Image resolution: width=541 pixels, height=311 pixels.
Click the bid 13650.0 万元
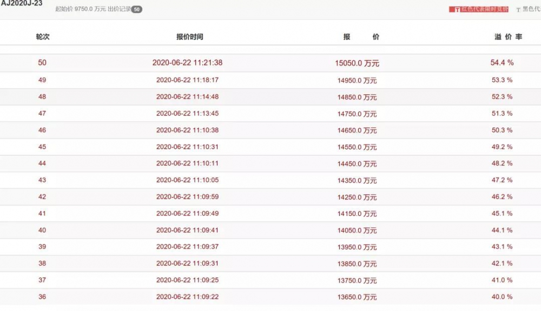pos(357,297)
